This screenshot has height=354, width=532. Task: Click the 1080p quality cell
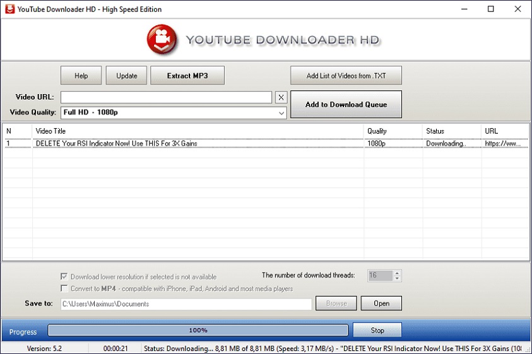point(393,143)
